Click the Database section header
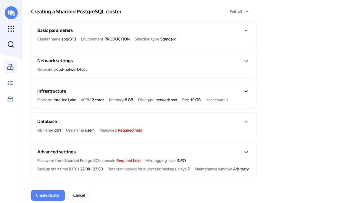The image size is (361, 203). coord(47,121)
